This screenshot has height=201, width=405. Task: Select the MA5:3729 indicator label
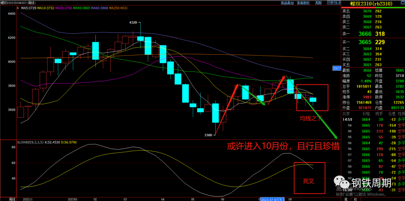coord(28,8)
